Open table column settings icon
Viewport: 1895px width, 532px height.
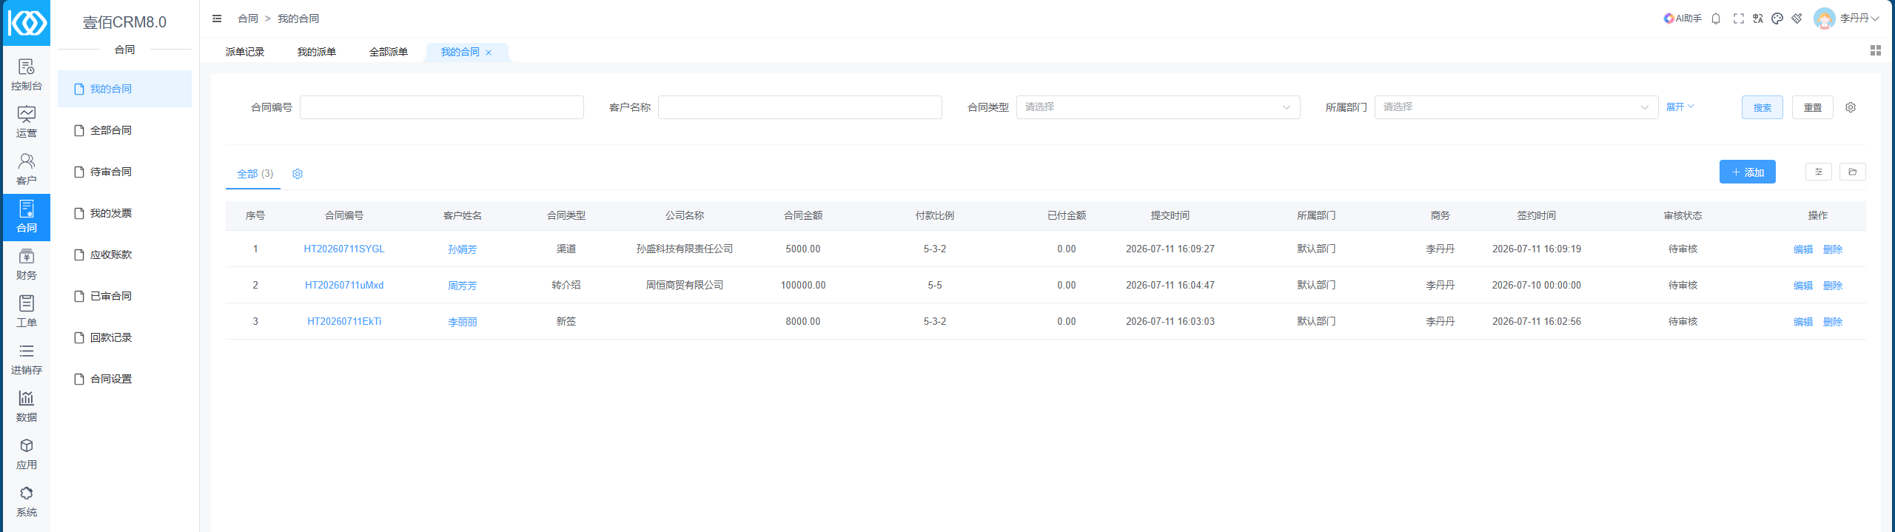tap(1819, 172)
